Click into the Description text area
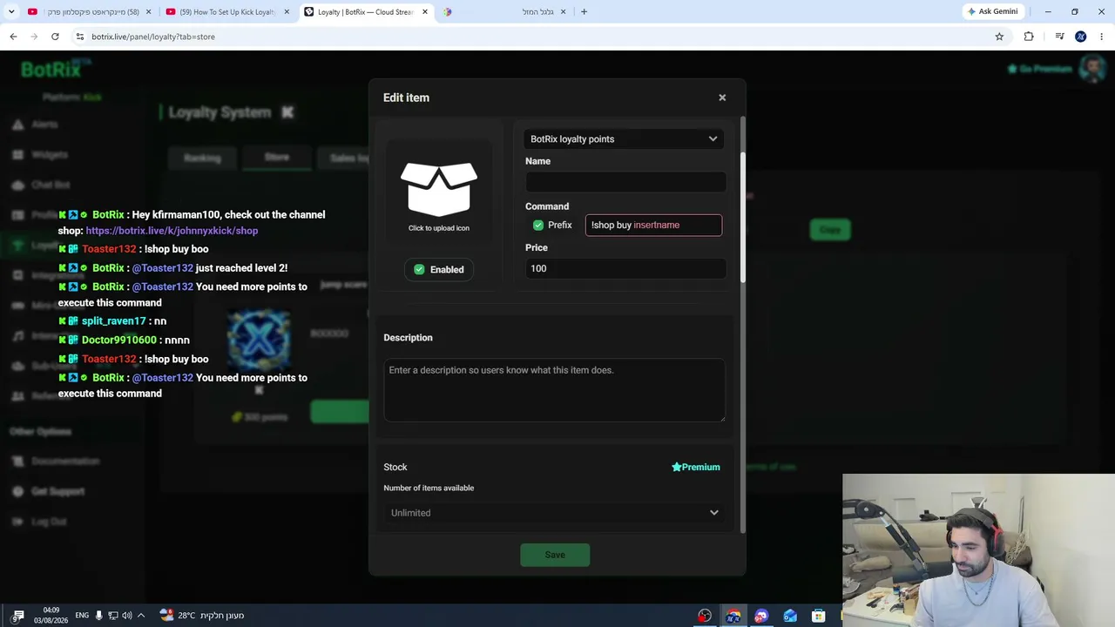 (x=554, y=390)
